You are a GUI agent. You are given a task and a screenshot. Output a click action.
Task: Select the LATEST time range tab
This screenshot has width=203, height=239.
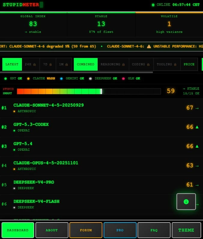click(12, 64)
